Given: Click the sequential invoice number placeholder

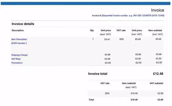Looking at the screenshot, I should [133, 15].
